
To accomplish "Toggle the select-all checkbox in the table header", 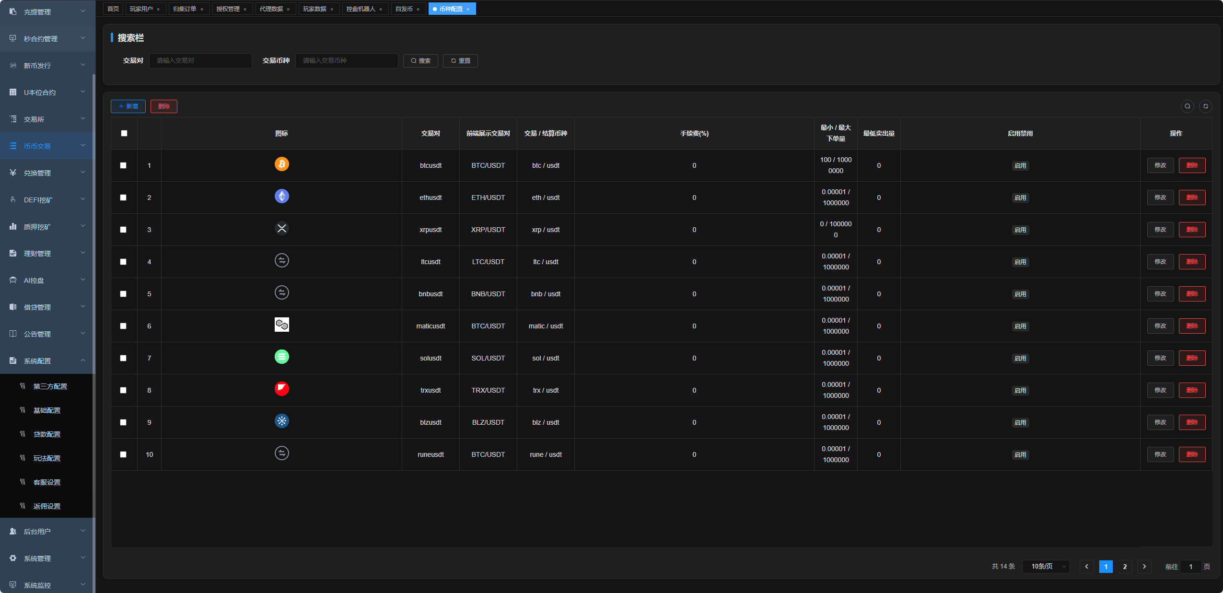I will (x=124, y=133).
